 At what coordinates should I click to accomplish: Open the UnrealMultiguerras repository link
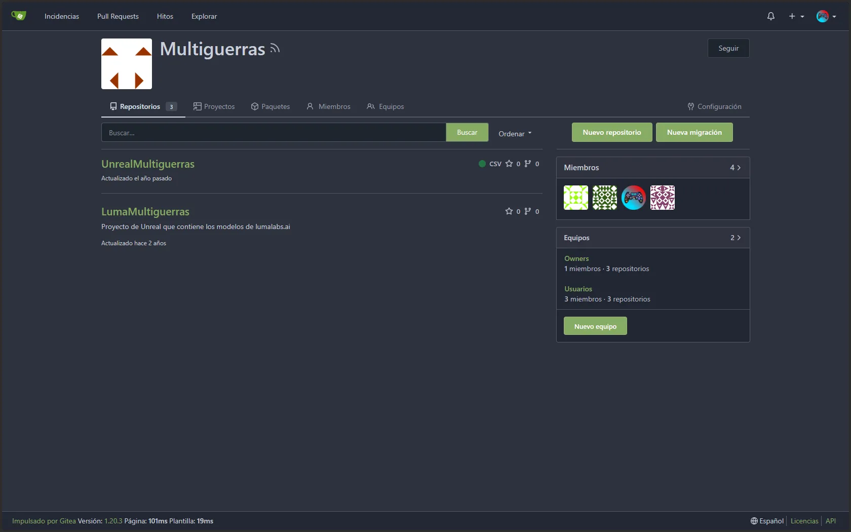pos(148,164)
